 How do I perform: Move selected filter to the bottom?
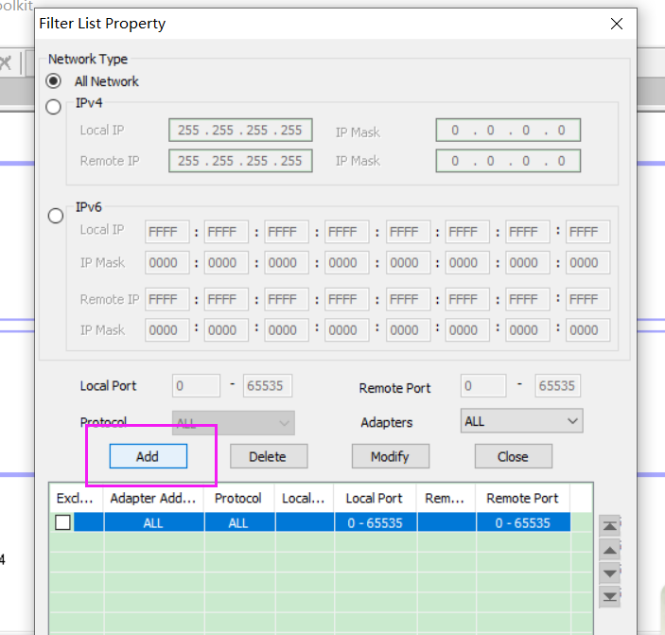click(x=610, y=597)
